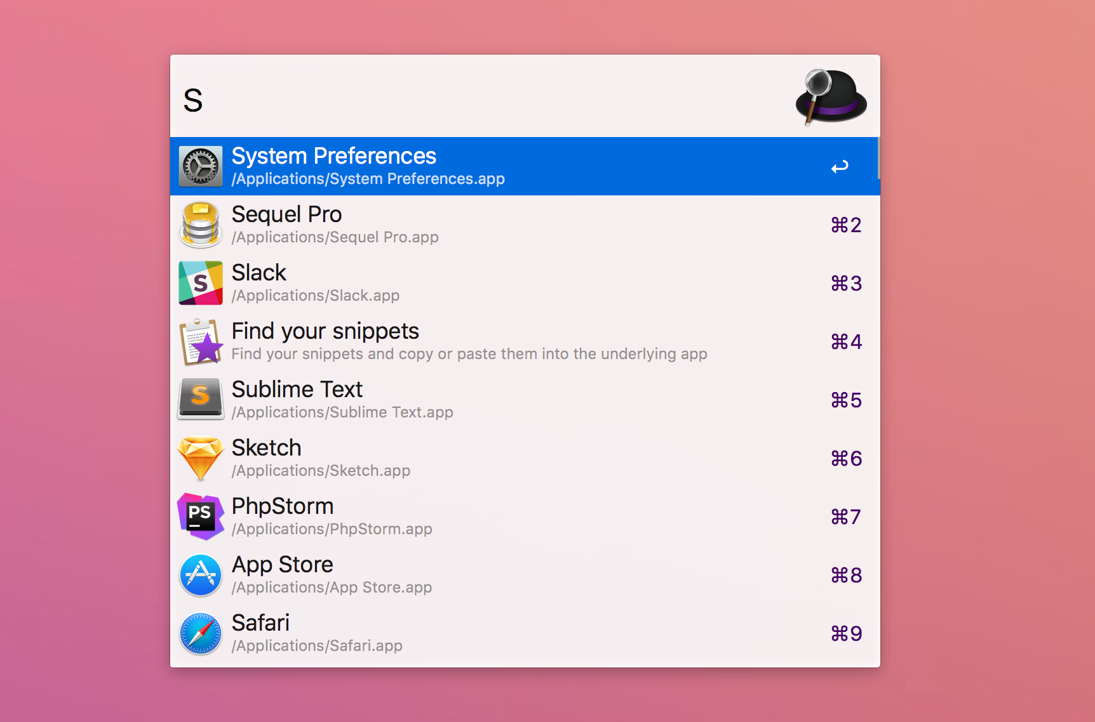The image size is (1095, 722).
Task: Click the PhpStorm PS icon
Action: click(201, 516)
